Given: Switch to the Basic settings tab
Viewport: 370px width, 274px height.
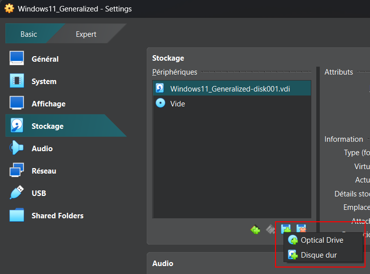Looking at the screenshot, I should pyautogui.click(x=29, y=34).
